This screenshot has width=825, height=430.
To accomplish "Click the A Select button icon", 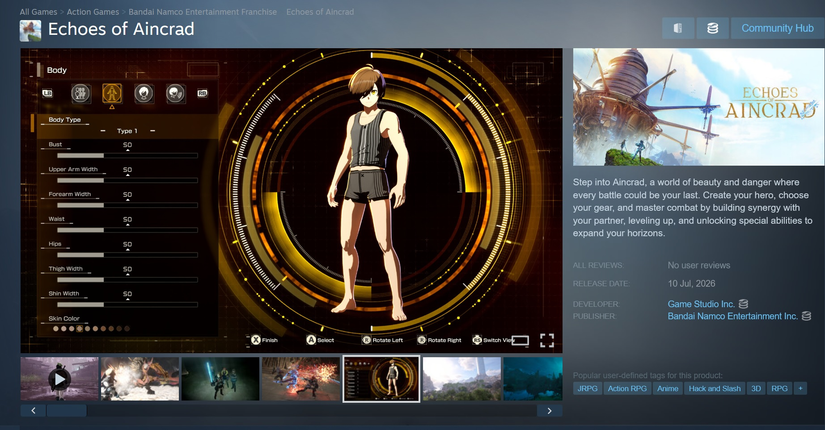I will [x=311, y=340].
